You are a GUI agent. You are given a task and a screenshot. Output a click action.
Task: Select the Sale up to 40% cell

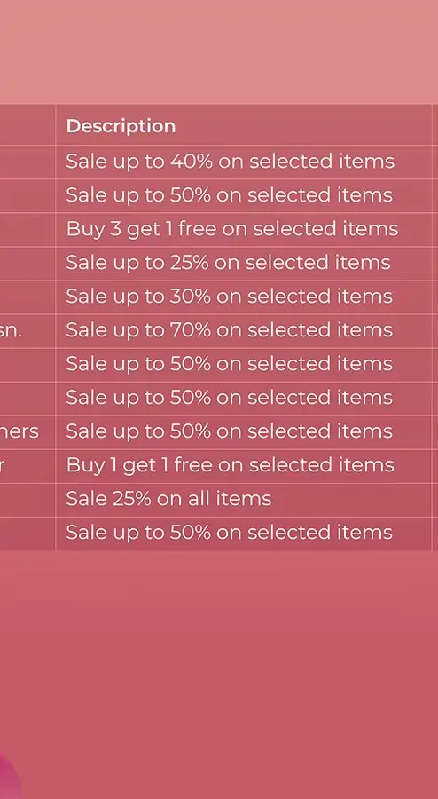243,162
